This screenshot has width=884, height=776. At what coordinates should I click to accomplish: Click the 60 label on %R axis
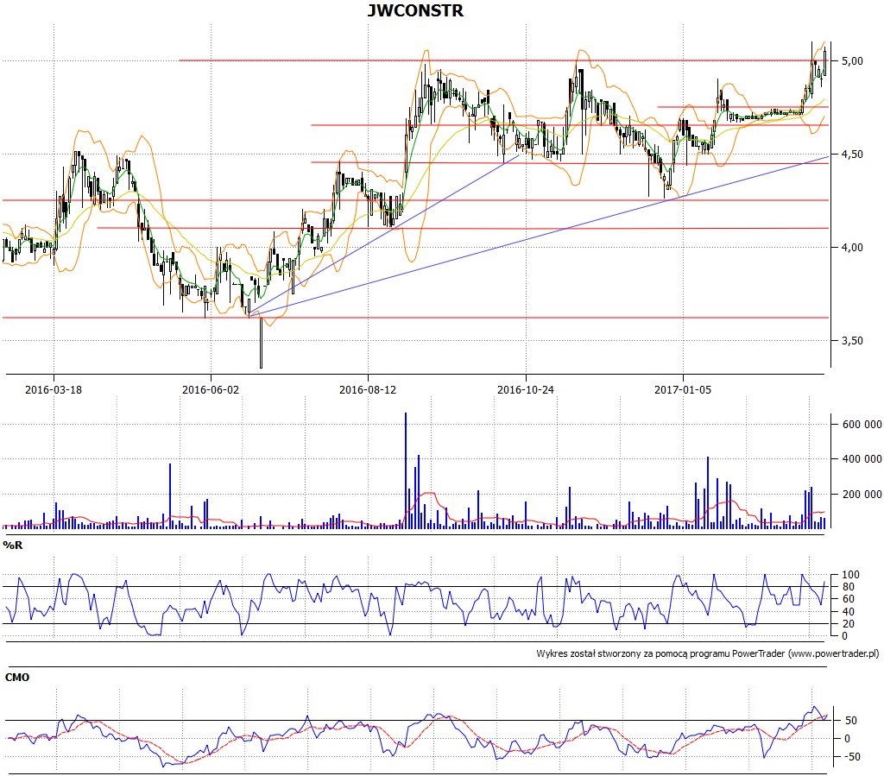(848, 599)
